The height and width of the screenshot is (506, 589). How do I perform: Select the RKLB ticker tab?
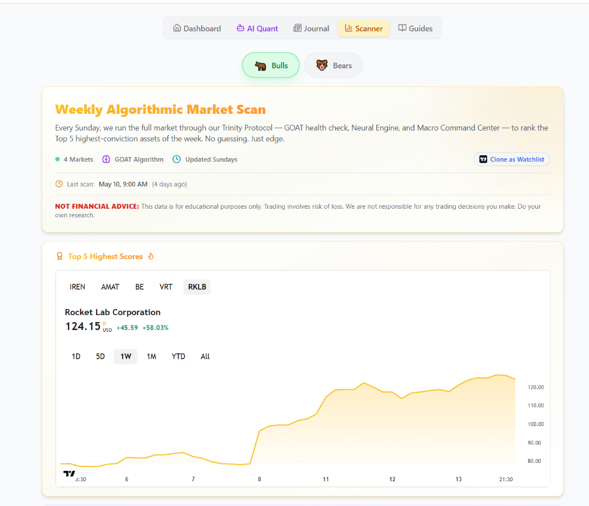(197, 287)
